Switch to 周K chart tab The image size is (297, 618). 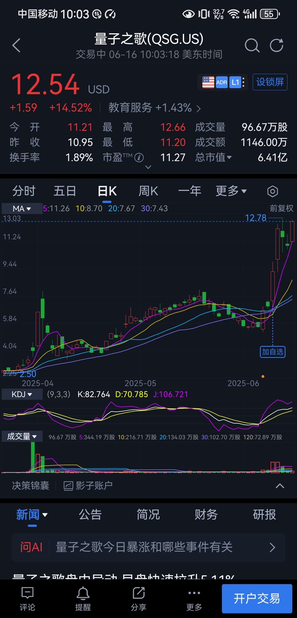148,191
